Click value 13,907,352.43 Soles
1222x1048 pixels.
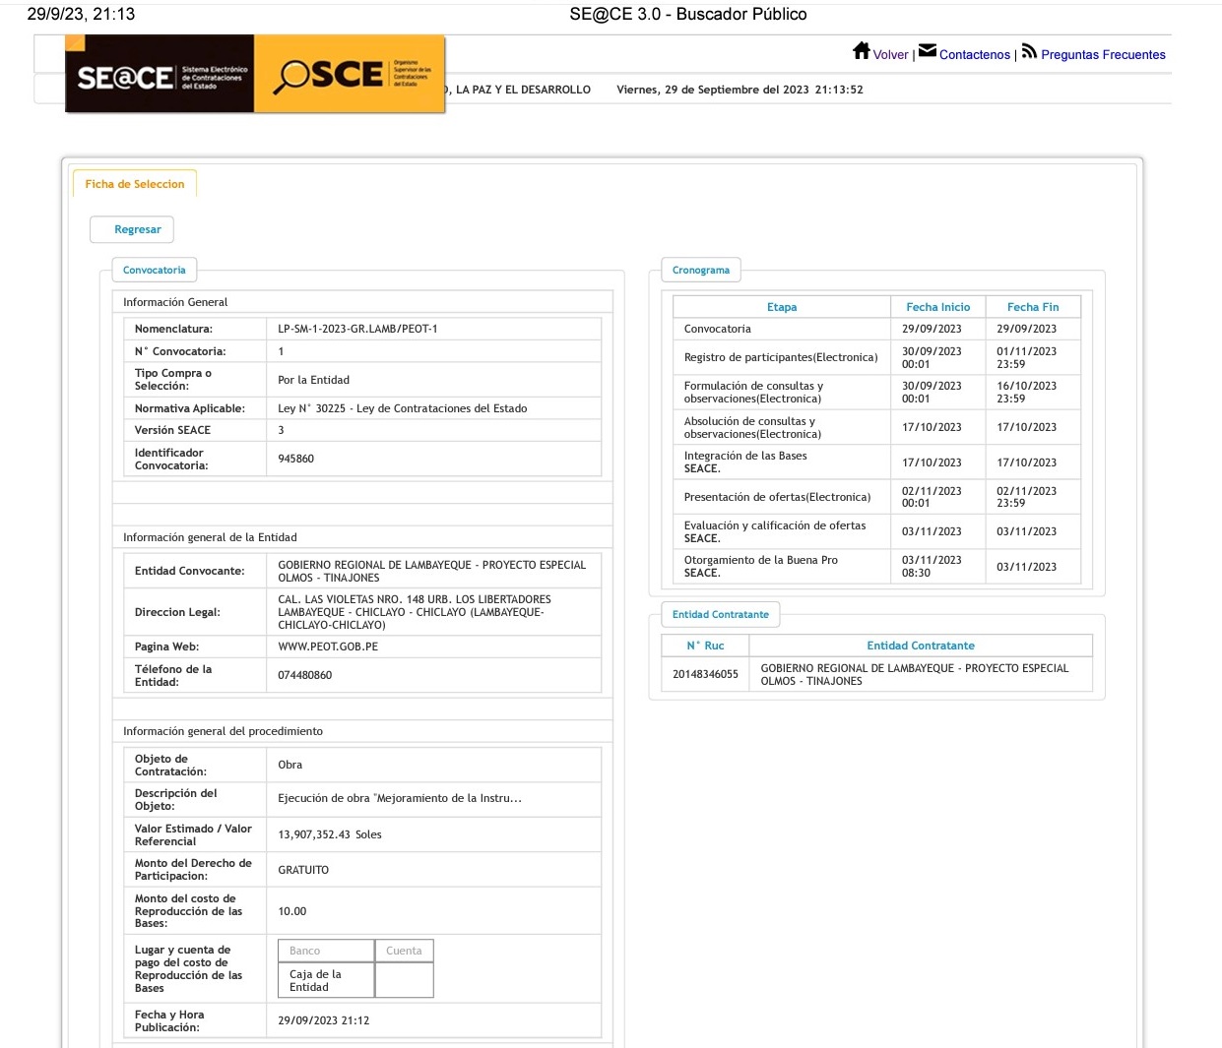[330, 834]
